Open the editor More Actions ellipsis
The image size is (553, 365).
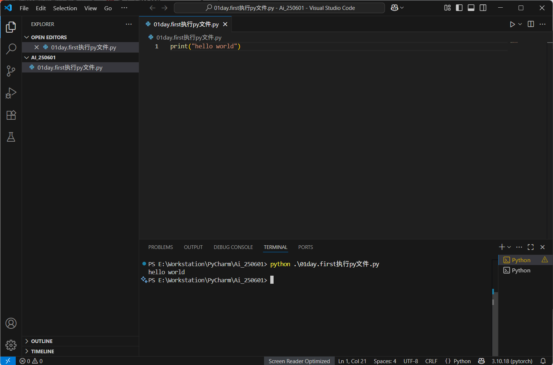[x=543, y=24]
